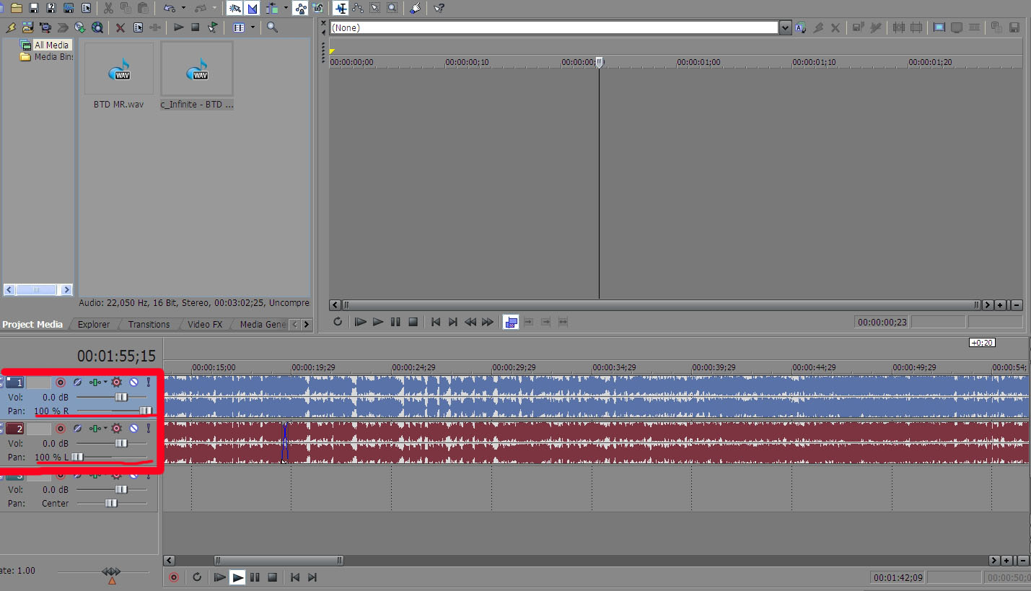1031x591 pixels.
Task: Click the Cut scissors icon in toolbar
Action: (x=108, y=8)
